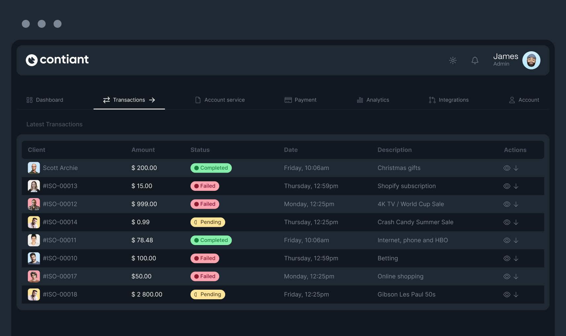The height and width of the screenshot is (336, 566).
Task: Toggle light mode using the sun icon
Action: (x=453, y=60)
